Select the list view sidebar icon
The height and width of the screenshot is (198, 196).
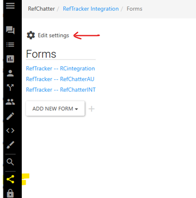tap(10, 44)
